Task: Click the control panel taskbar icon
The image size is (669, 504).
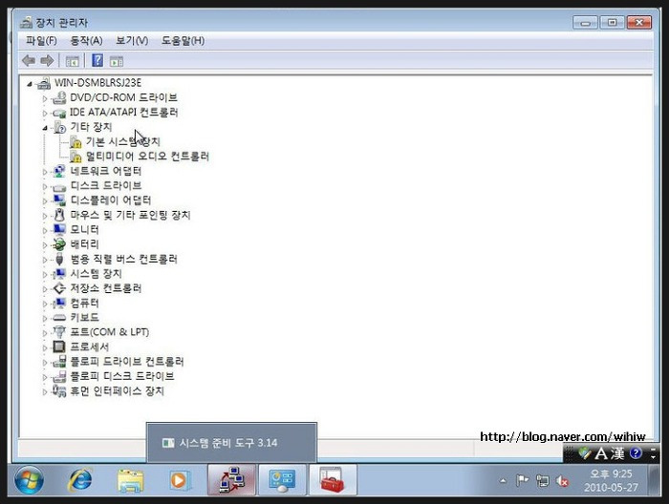Action: click(282, 480)
